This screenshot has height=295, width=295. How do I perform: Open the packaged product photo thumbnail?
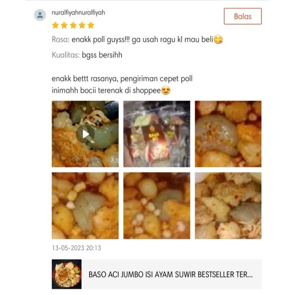pos(157,134)
